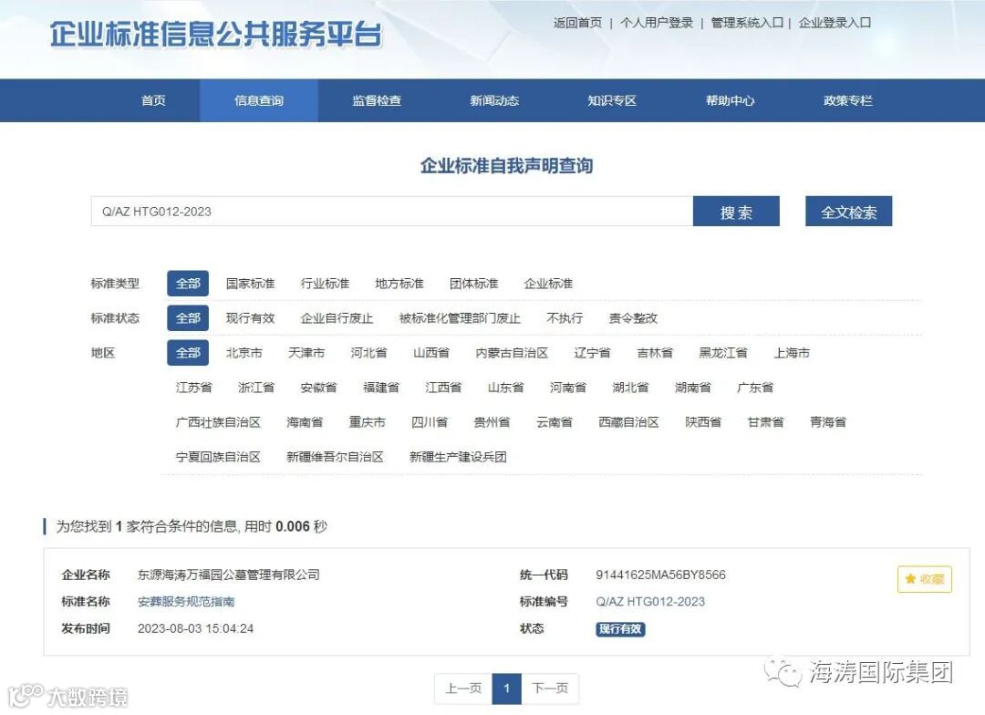Click the search input with Q/AZ HTG012-2023
Image resolution: width=985 pixels, height=715 pixels.
point(392,211)
